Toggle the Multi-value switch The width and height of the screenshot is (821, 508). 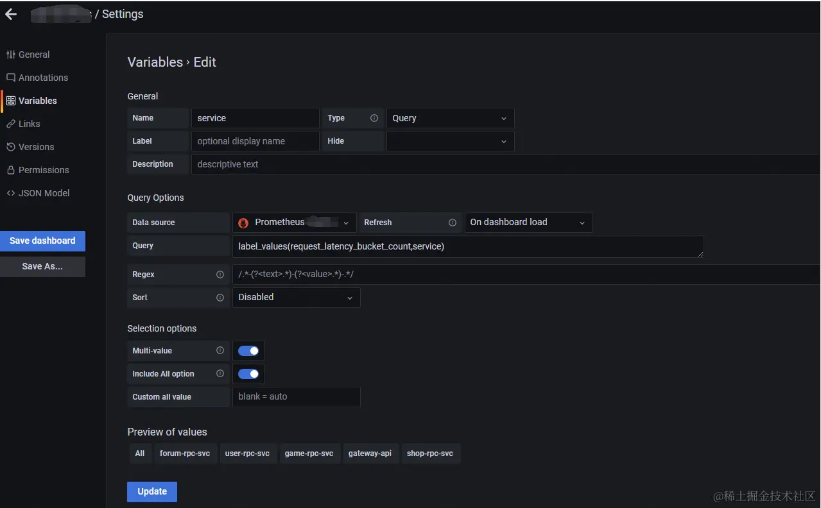248,351
